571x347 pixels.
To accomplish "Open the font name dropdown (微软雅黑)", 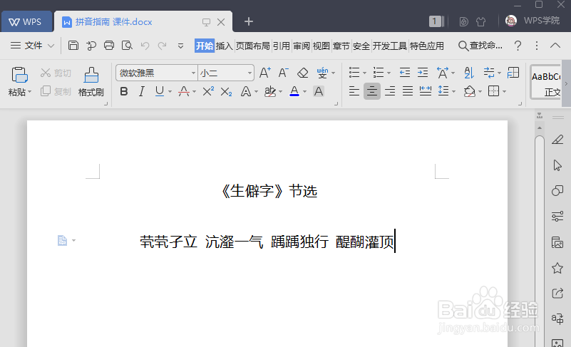I will tap(193, 73).
